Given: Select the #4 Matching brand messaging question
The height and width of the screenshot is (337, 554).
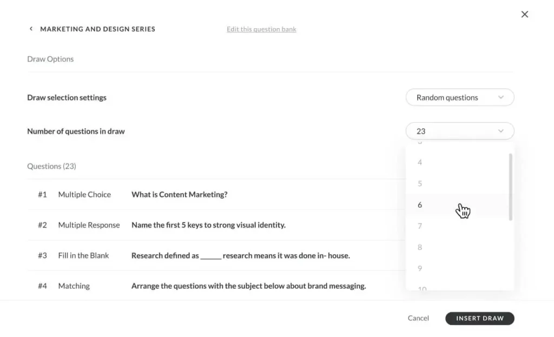Looking at the screenshot, I should 248,286.
